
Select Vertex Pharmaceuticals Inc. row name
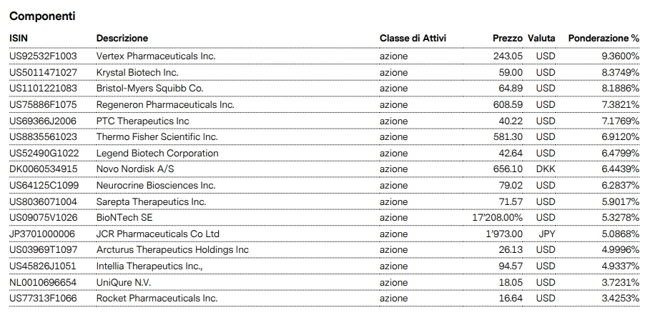coord(155,56)
